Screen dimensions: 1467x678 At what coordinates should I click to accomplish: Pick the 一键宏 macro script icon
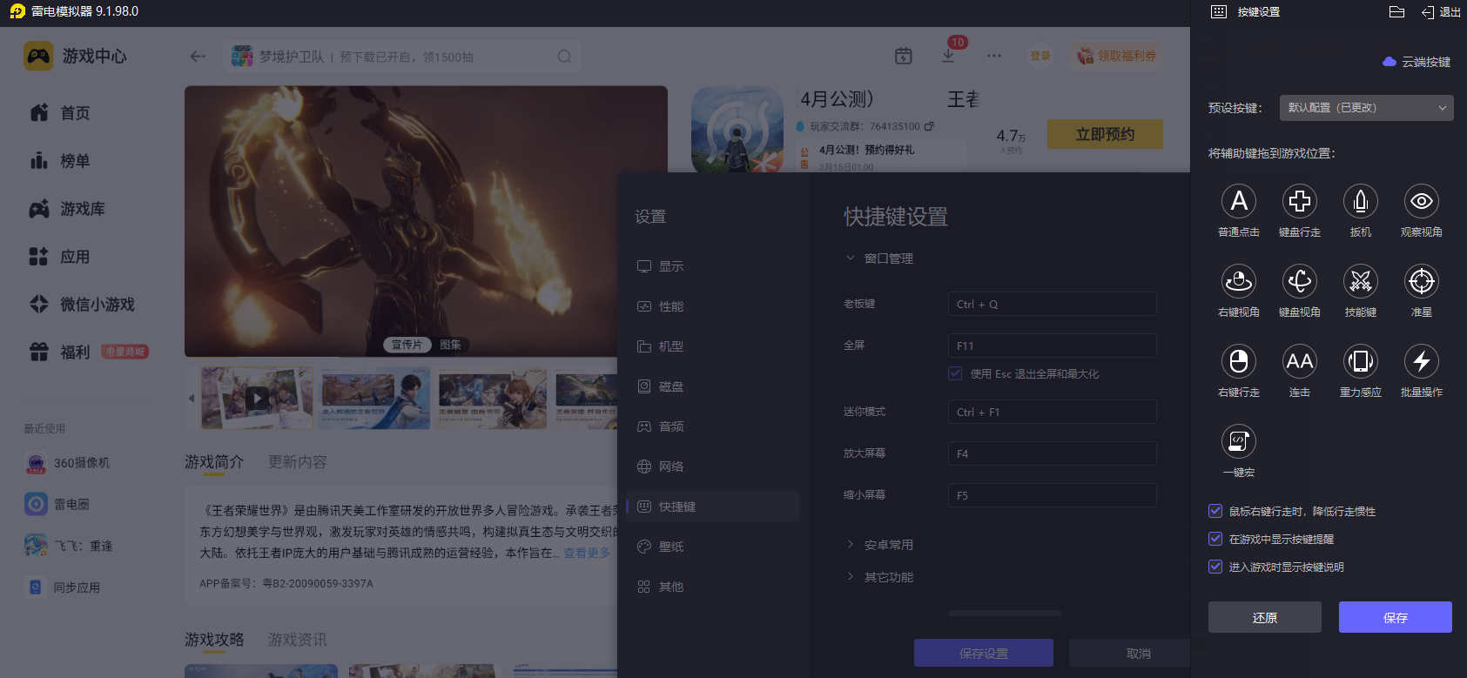coord(1239,441)
